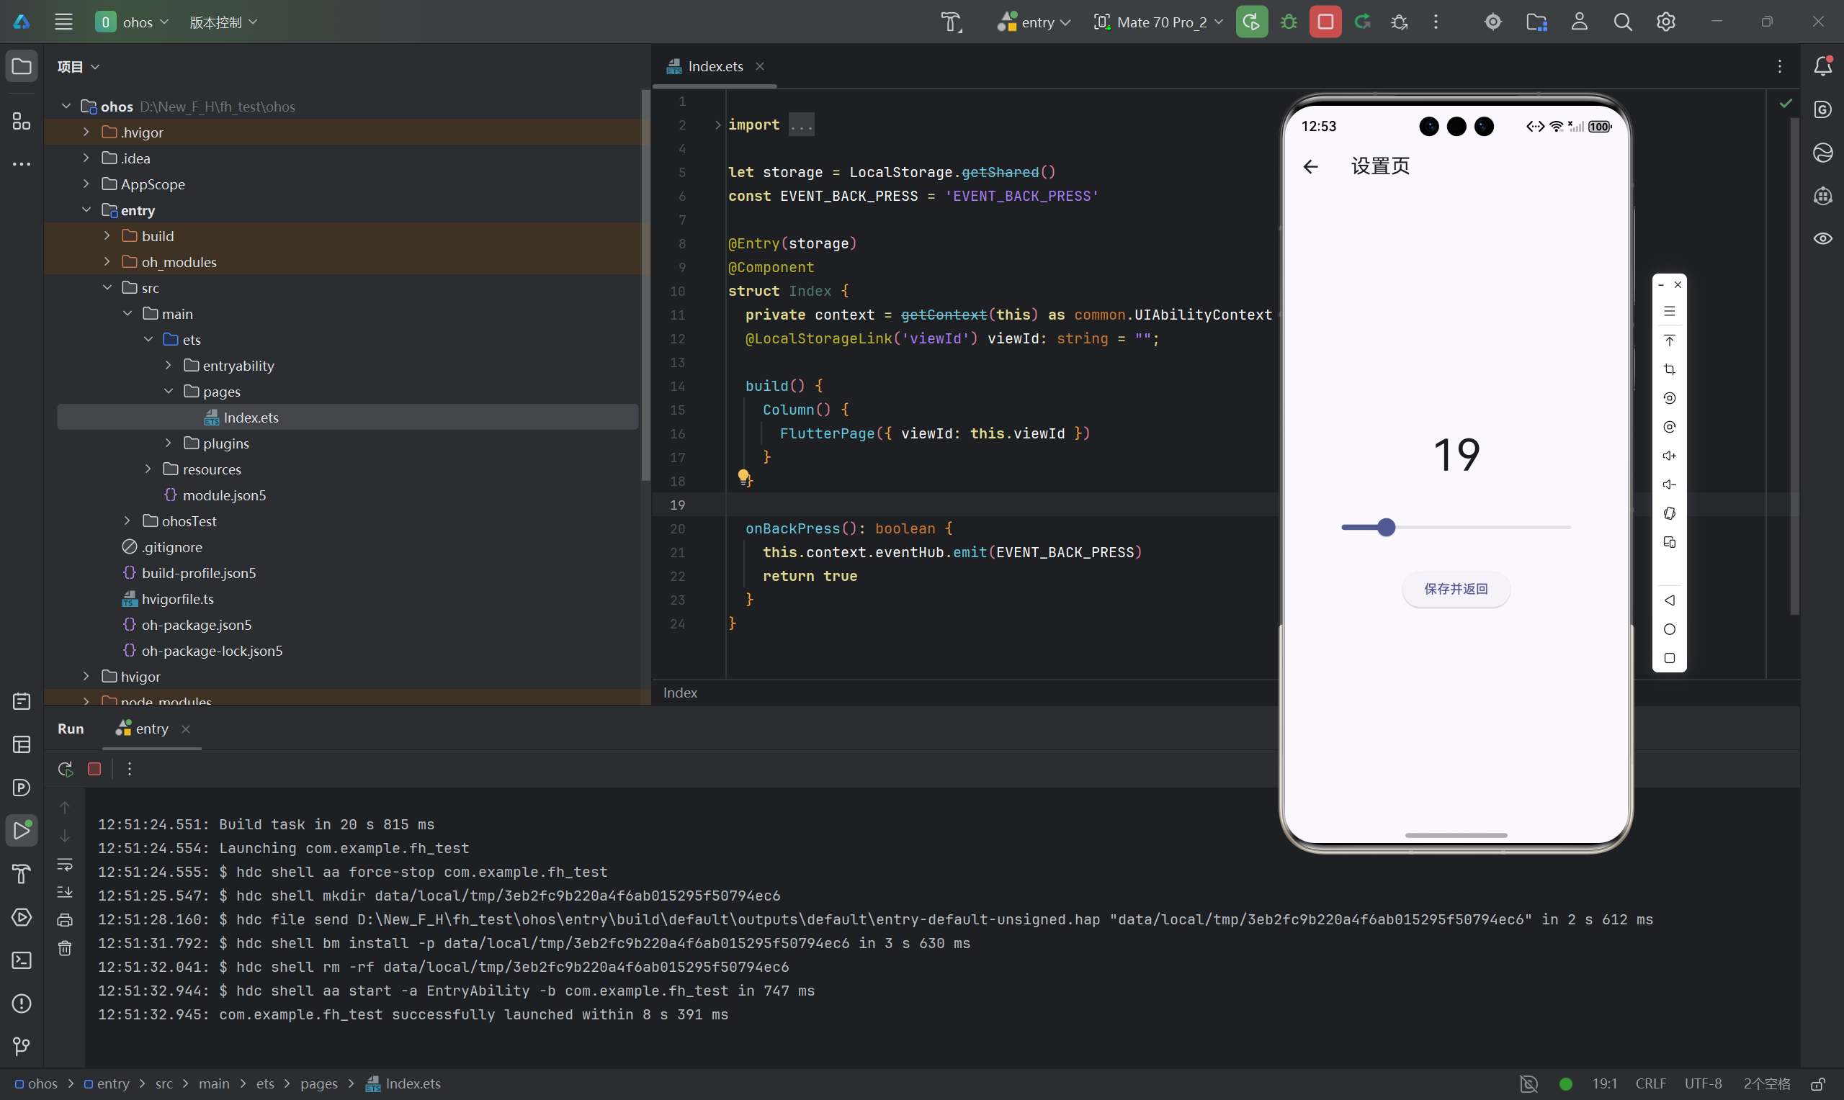Collapse the pages folder in project tree
This screenshot has height=1100, width=1844.
click(169, 391)
